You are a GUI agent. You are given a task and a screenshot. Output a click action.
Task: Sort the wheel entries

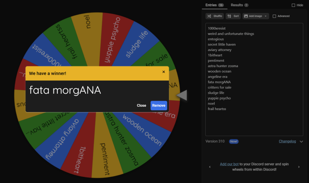click(233, 16)
